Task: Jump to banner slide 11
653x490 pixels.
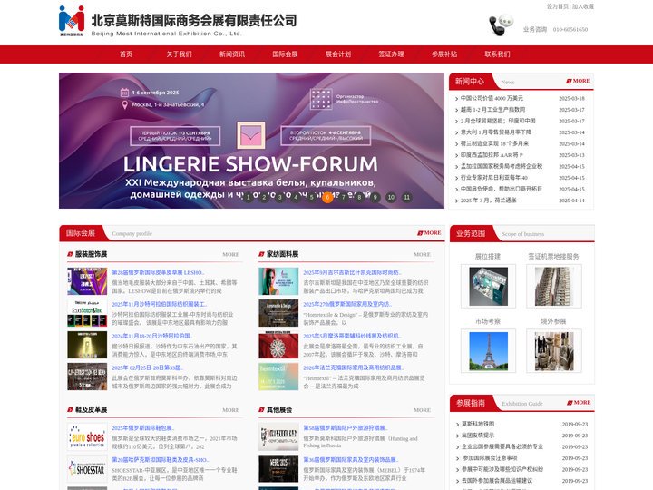Action: coord(407,198)
